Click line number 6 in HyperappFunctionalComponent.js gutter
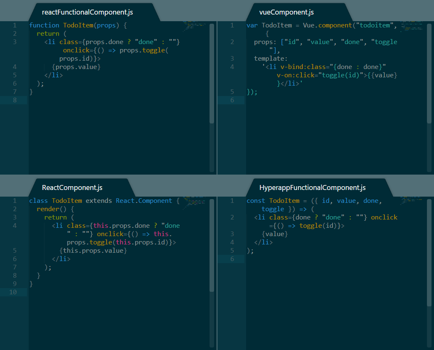This screenshot has width=434, height=350. pyautogui.click(x=232, y=259)
